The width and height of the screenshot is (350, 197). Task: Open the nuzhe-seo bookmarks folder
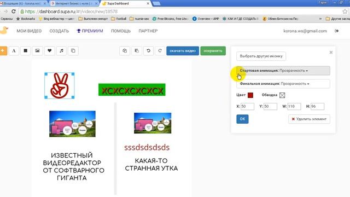tap(139, 19)
